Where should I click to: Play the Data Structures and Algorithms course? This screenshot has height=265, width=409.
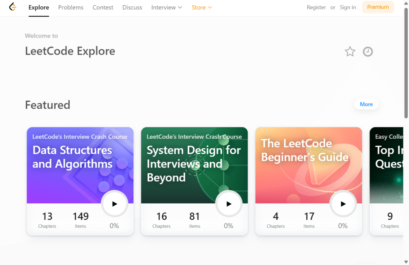[x=115, y=204]
